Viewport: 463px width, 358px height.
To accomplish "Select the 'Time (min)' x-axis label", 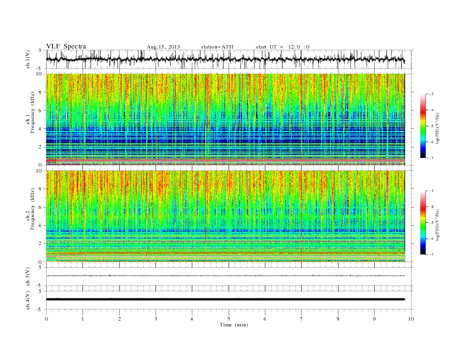I will point(234,325).
